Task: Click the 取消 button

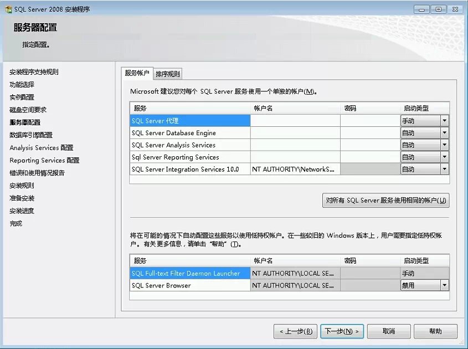Action: tap(388, 331)
